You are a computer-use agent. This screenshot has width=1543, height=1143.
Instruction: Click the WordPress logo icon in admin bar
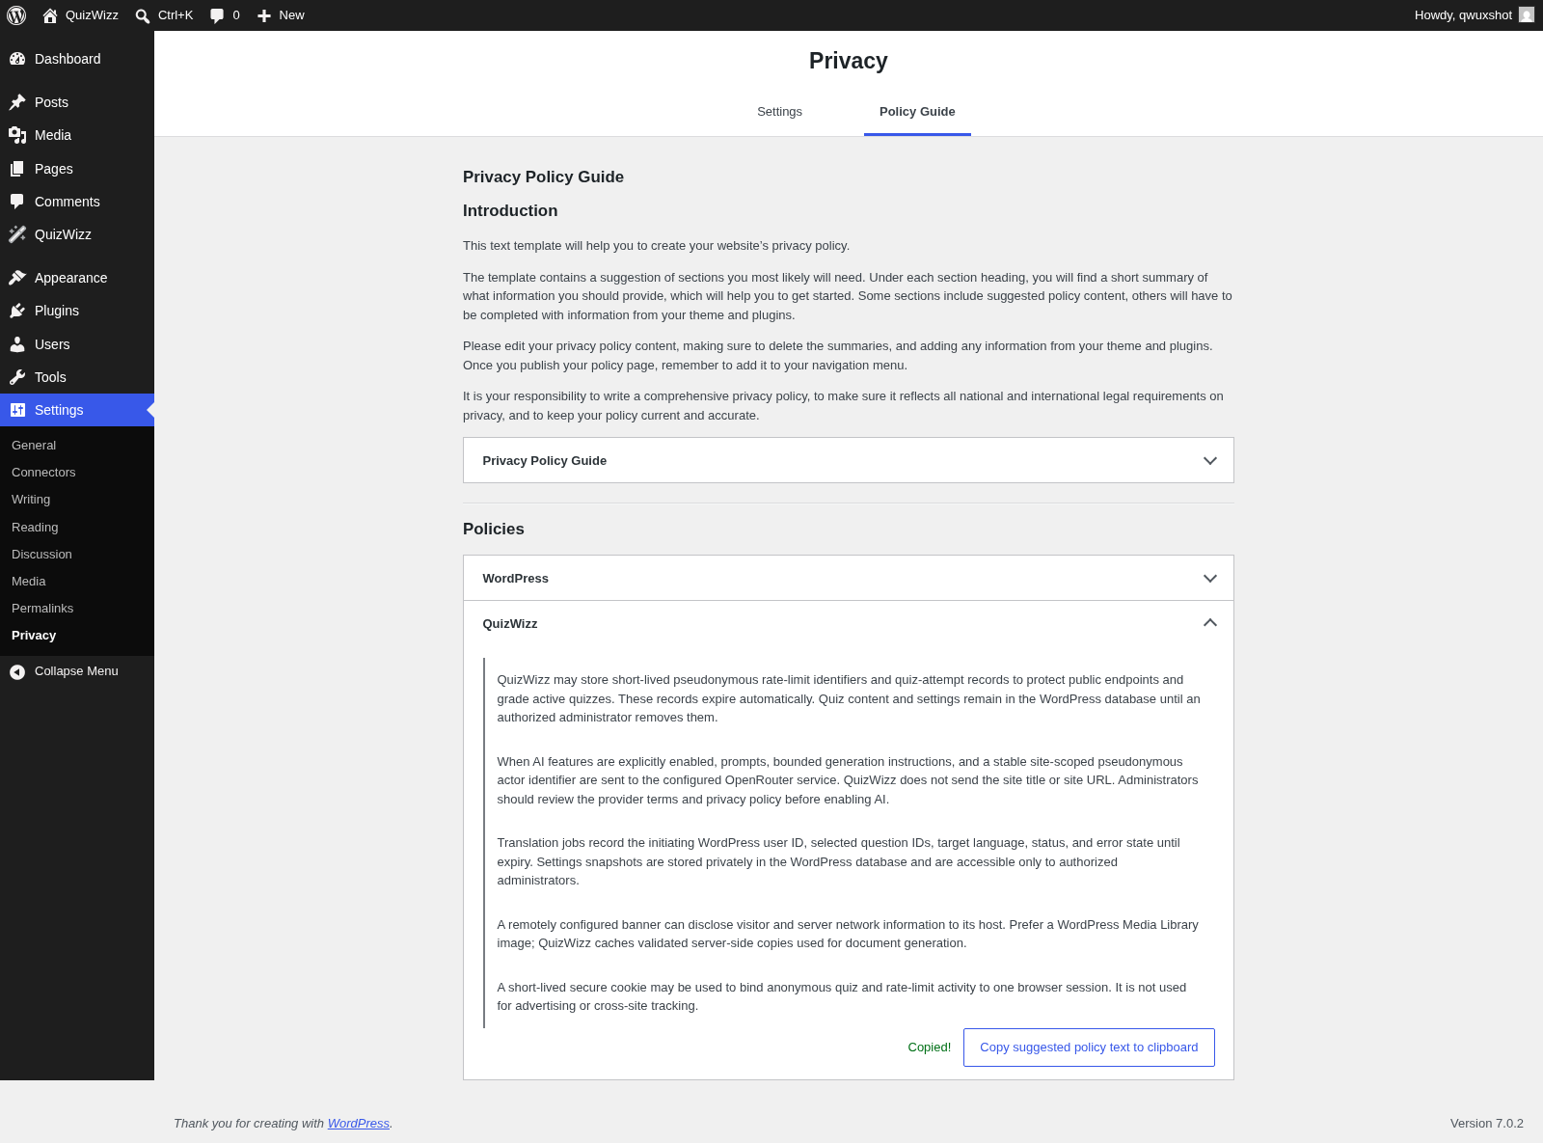click(16, 15)
